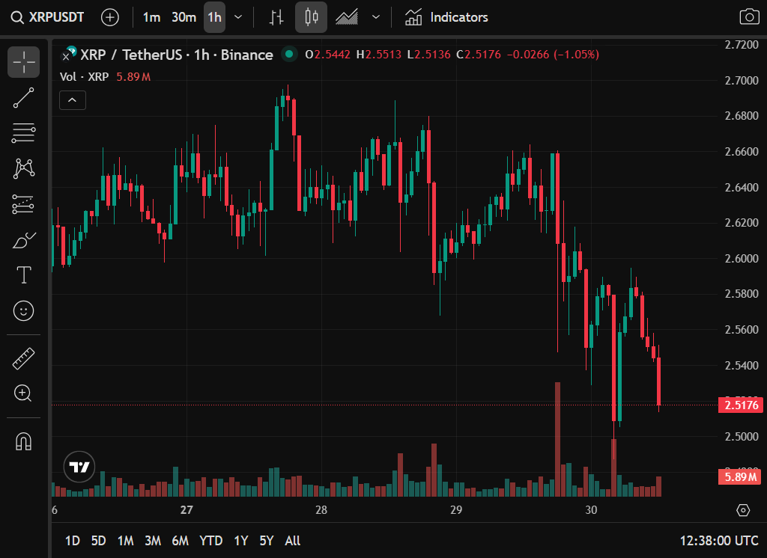Select the Text annotation tool
This screenshot has width=767, height=558.
(x=23, y=275)
